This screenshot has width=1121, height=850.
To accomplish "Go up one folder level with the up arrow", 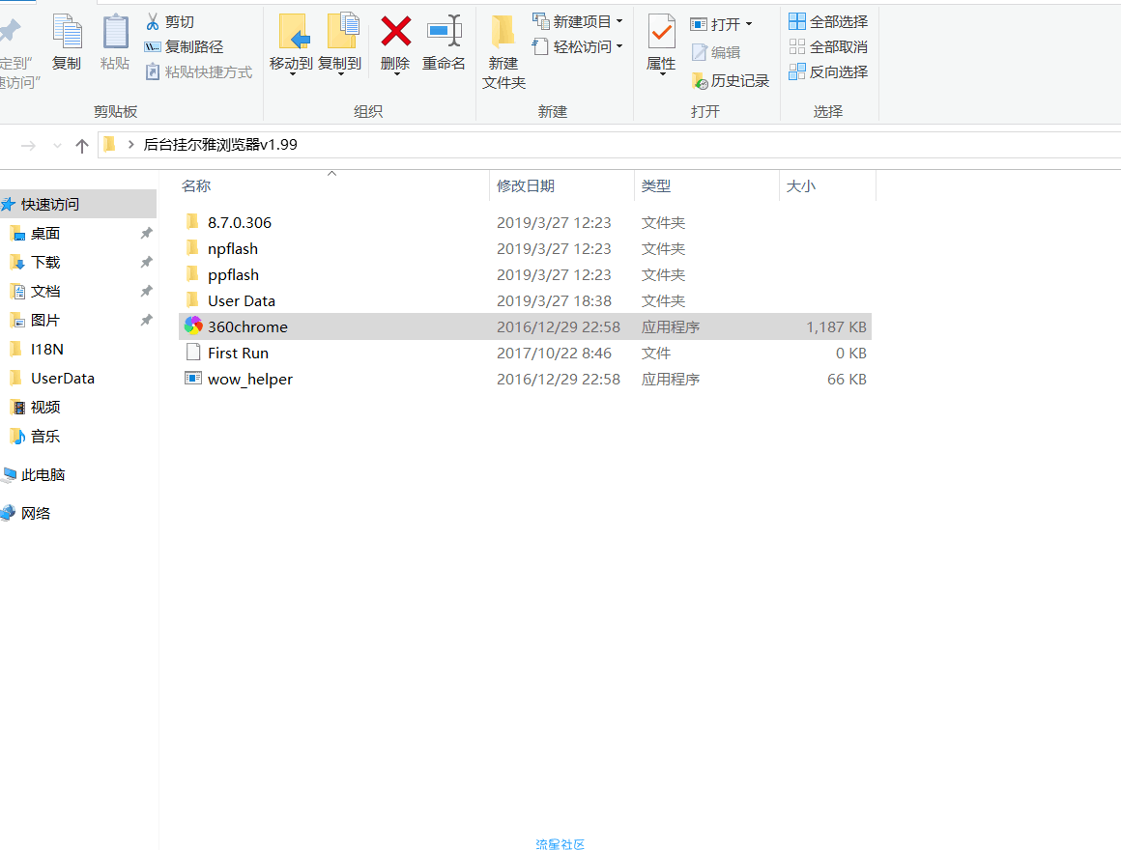I will coord(82,145).
